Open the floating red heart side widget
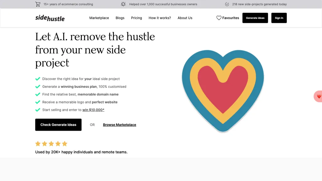 click(318, 96)
